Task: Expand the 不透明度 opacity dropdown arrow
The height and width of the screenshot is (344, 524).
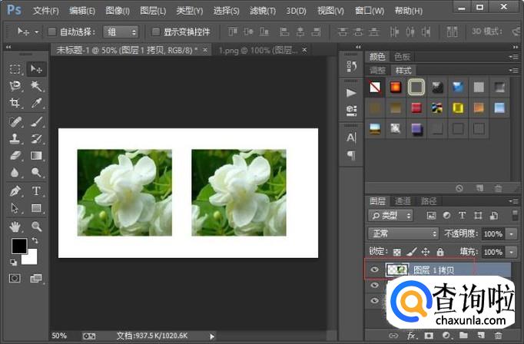Action: 512,233
